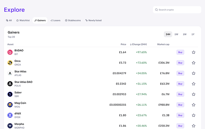The image size is (205, 129).
Task: Open Star Atlas via its logo
Action: [10, 73]
